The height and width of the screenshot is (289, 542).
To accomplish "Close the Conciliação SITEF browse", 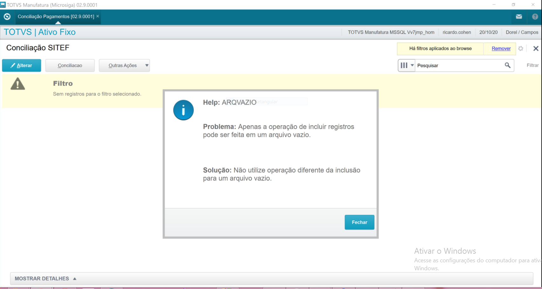I will click(536, 48).
